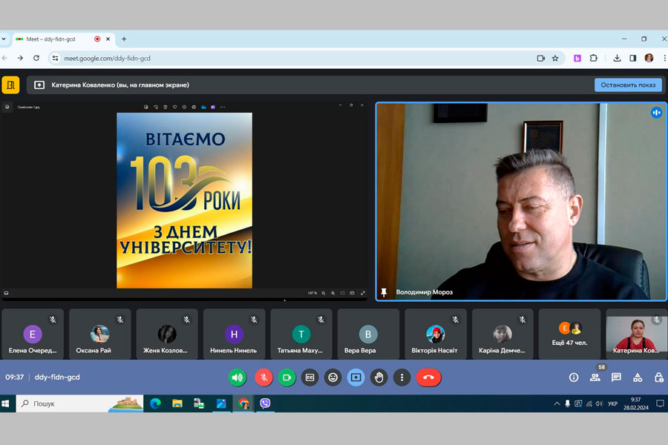Turn on closed captions
Image resolution: width=668 pixels, height=445 pixels.
(310, 378)
